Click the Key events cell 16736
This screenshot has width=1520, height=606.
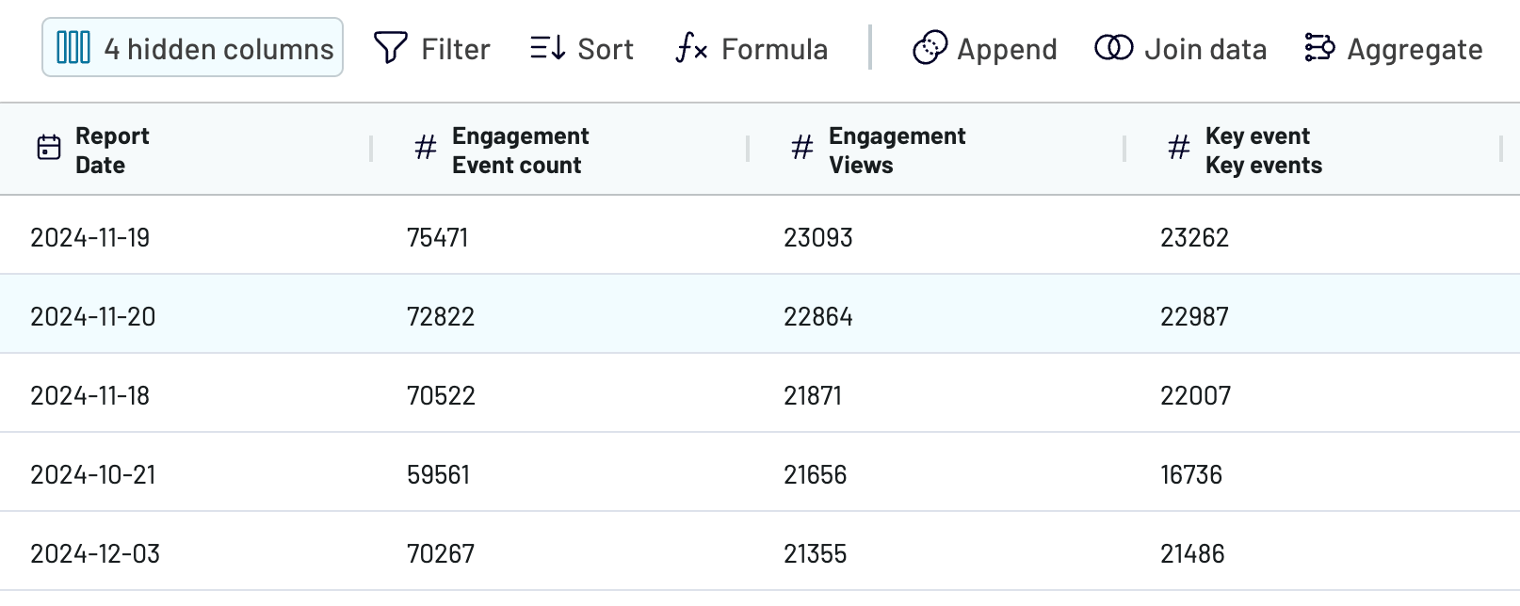pyautogui.click(x=1190, y=474)
